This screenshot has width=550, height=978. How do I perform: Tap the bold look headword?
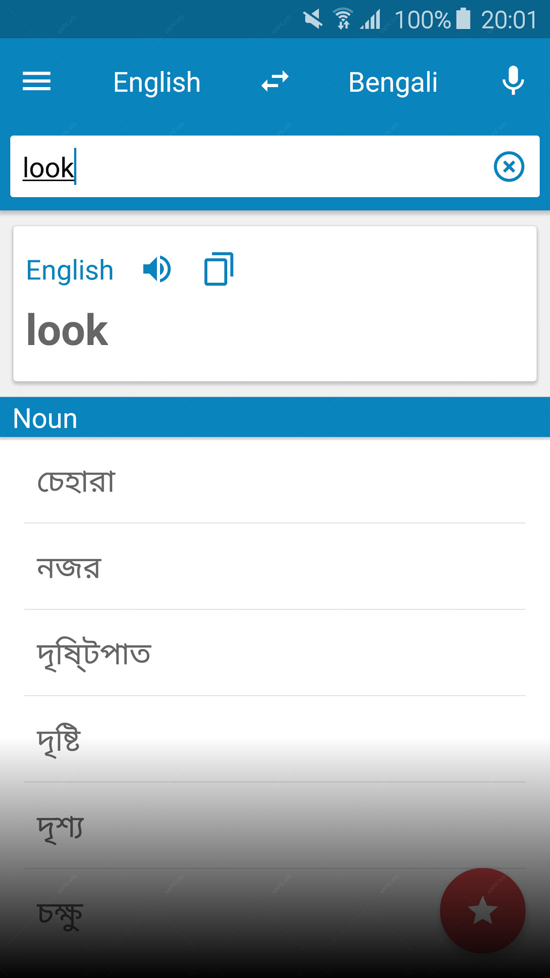tap(67, 330)
